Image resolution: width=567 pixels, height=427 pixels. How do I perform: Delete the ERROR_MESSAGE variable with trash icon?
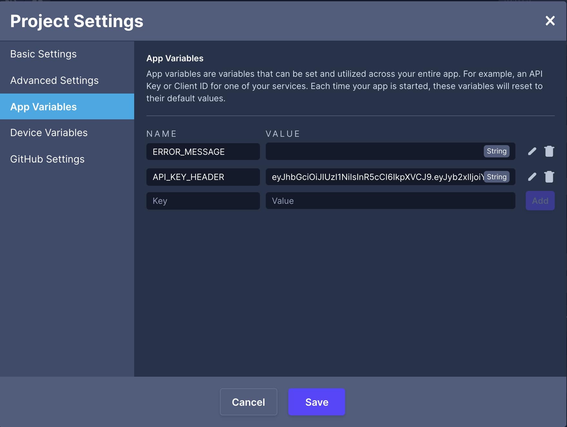[549, 151]
